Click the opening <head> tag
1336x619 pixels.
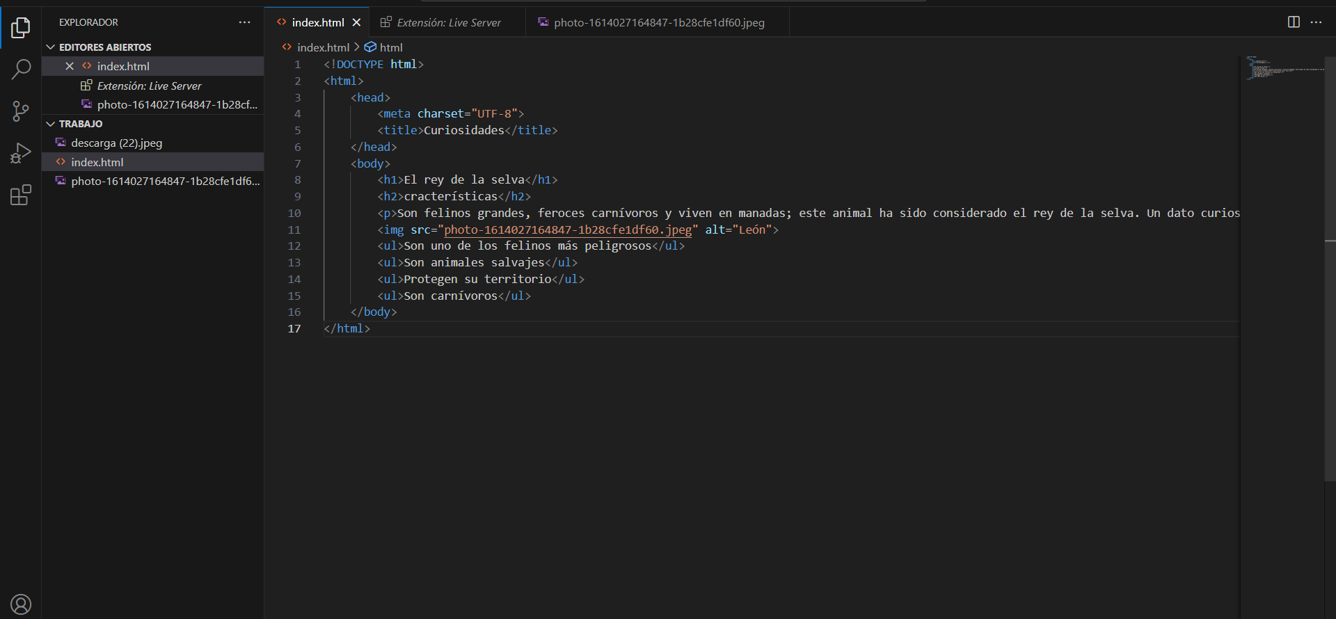pyautogui.click(x=370, y=97)
